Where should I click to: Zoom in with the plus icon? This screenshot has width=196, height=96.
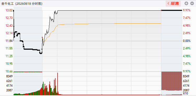pos(186,3)
